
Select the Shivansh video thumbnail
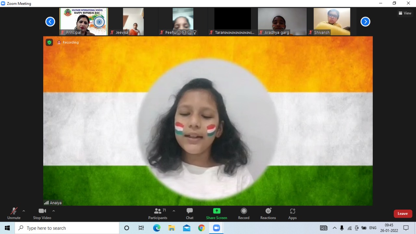pos(332,21)
